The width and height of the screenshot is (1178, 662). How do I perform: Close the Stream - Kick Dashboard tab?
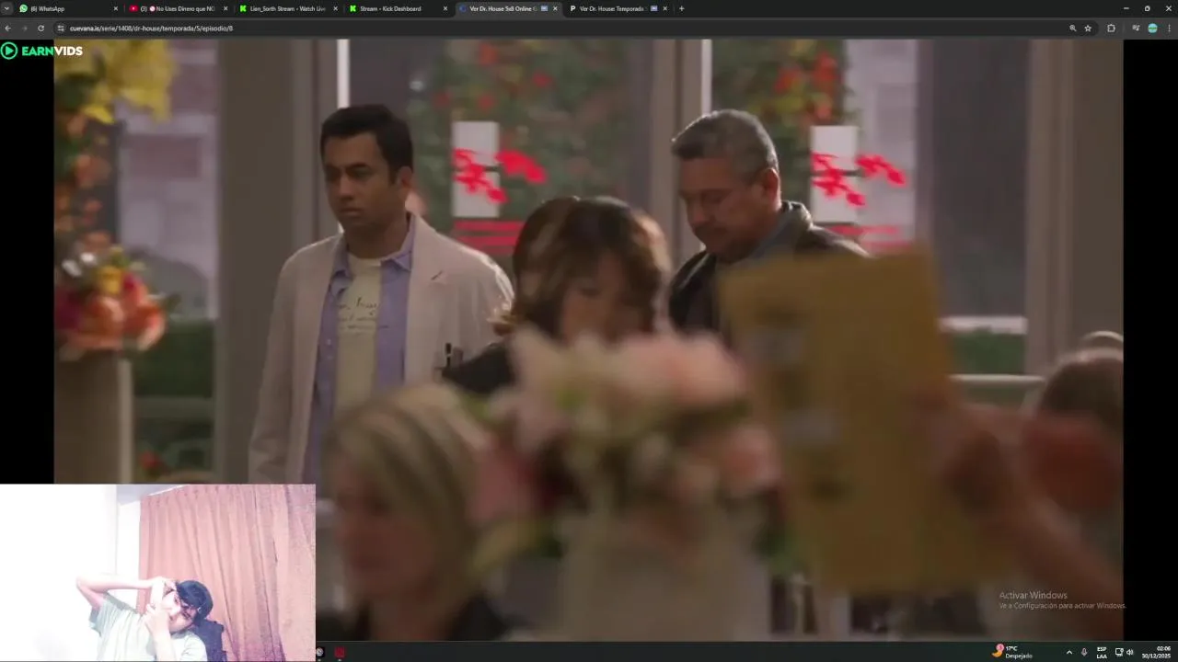point(445,8)
